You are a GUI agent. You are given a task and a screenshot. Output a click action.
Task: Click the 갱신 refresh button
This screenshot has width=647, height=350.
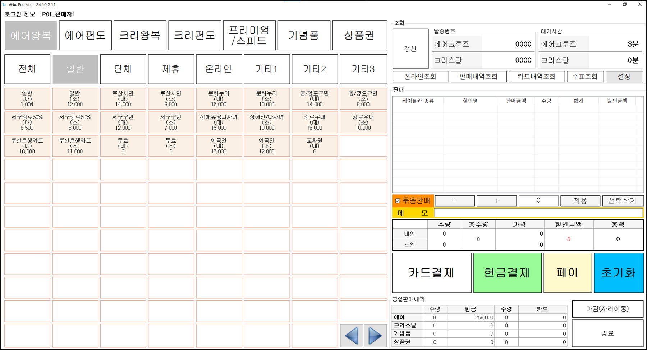pos(410,49)
